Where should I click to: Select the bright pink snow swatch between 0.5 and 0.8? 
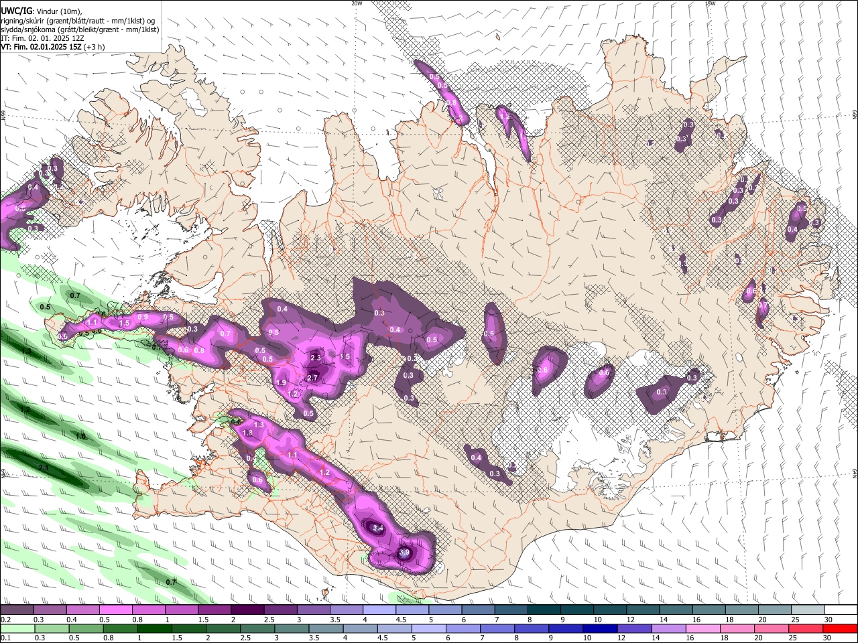[115, 610]
